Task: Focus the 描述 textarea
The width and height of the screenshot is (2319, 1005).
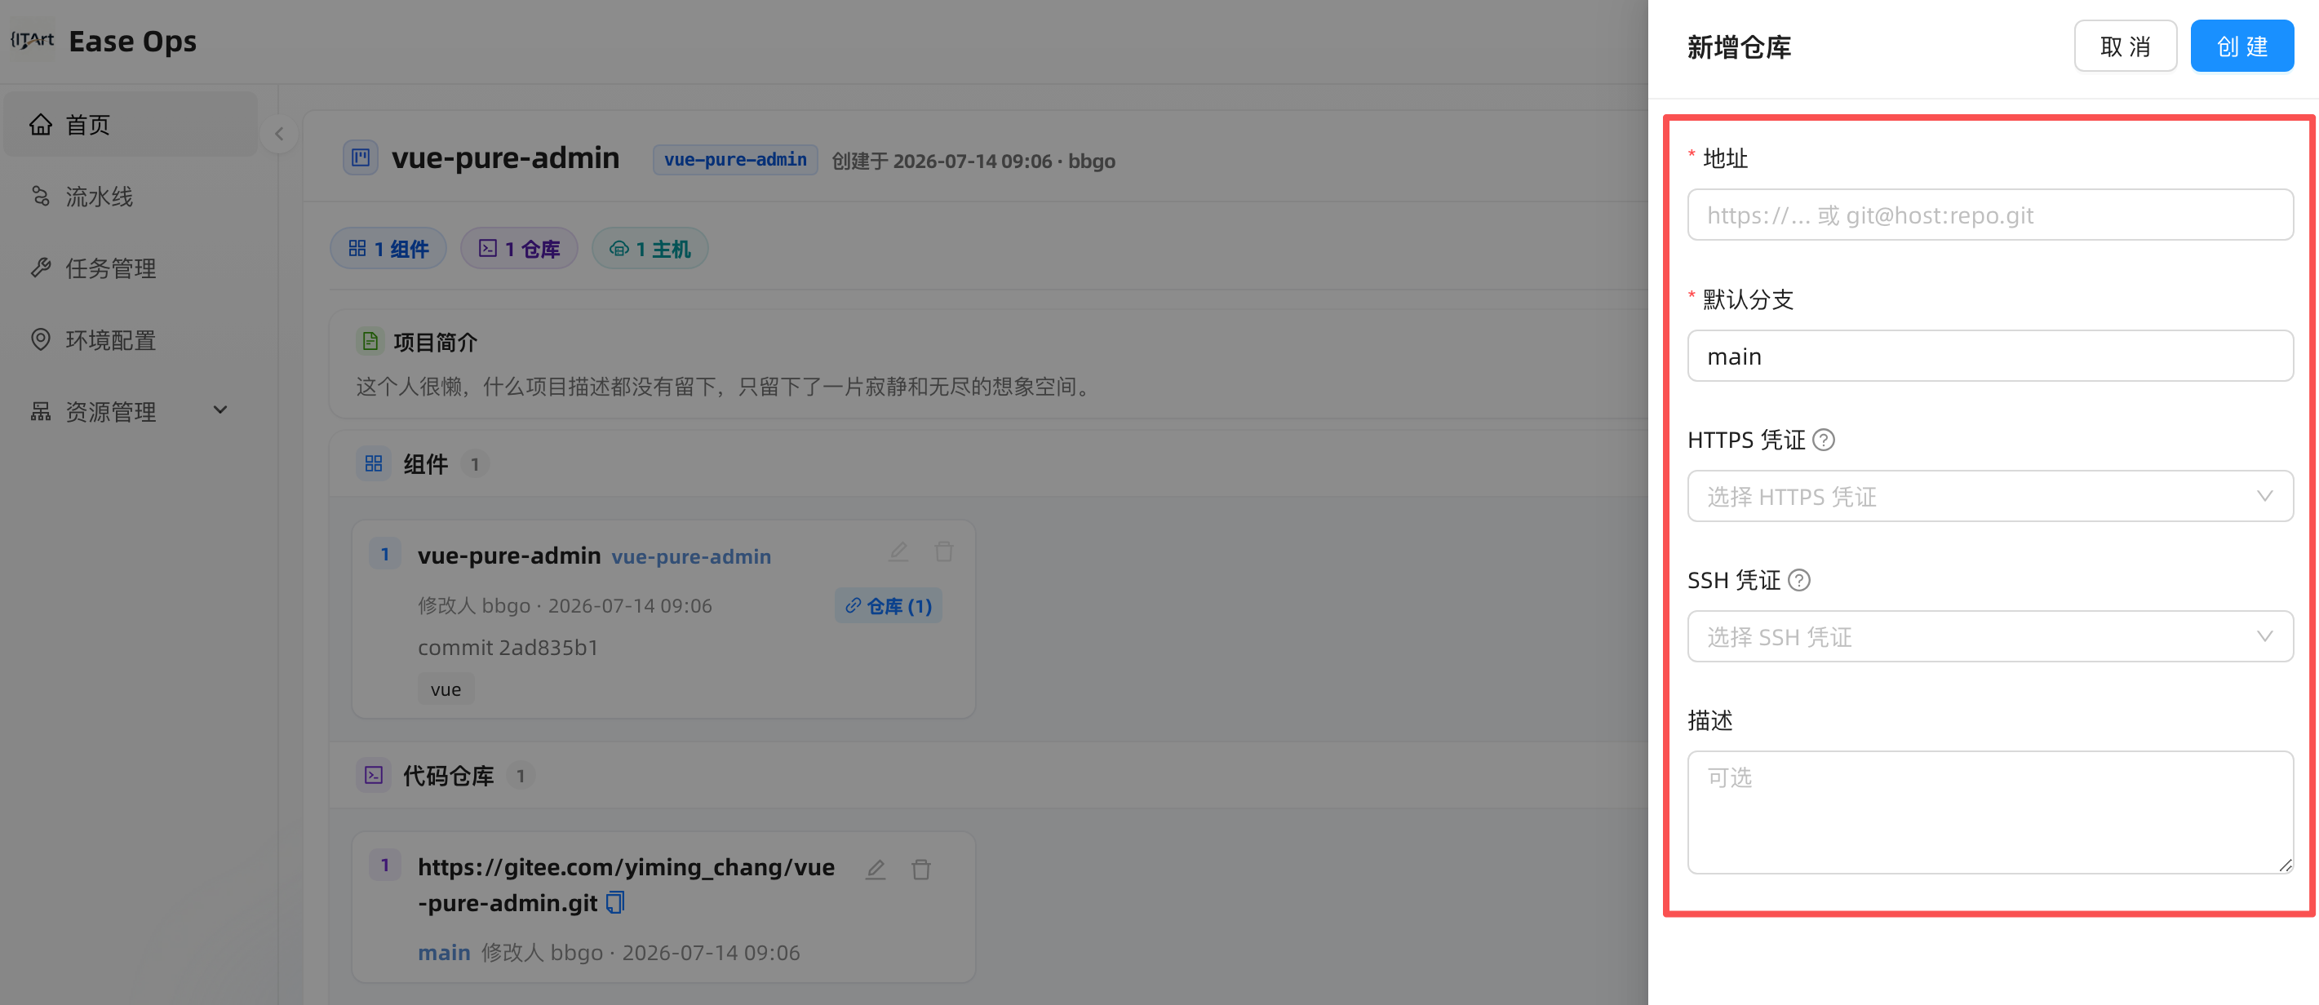Action: pos(1989,812)
